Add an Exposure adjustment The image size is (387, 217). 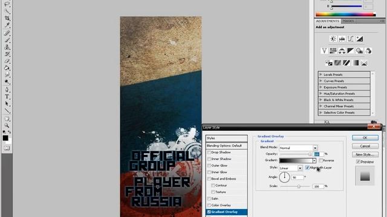[359, 39]
